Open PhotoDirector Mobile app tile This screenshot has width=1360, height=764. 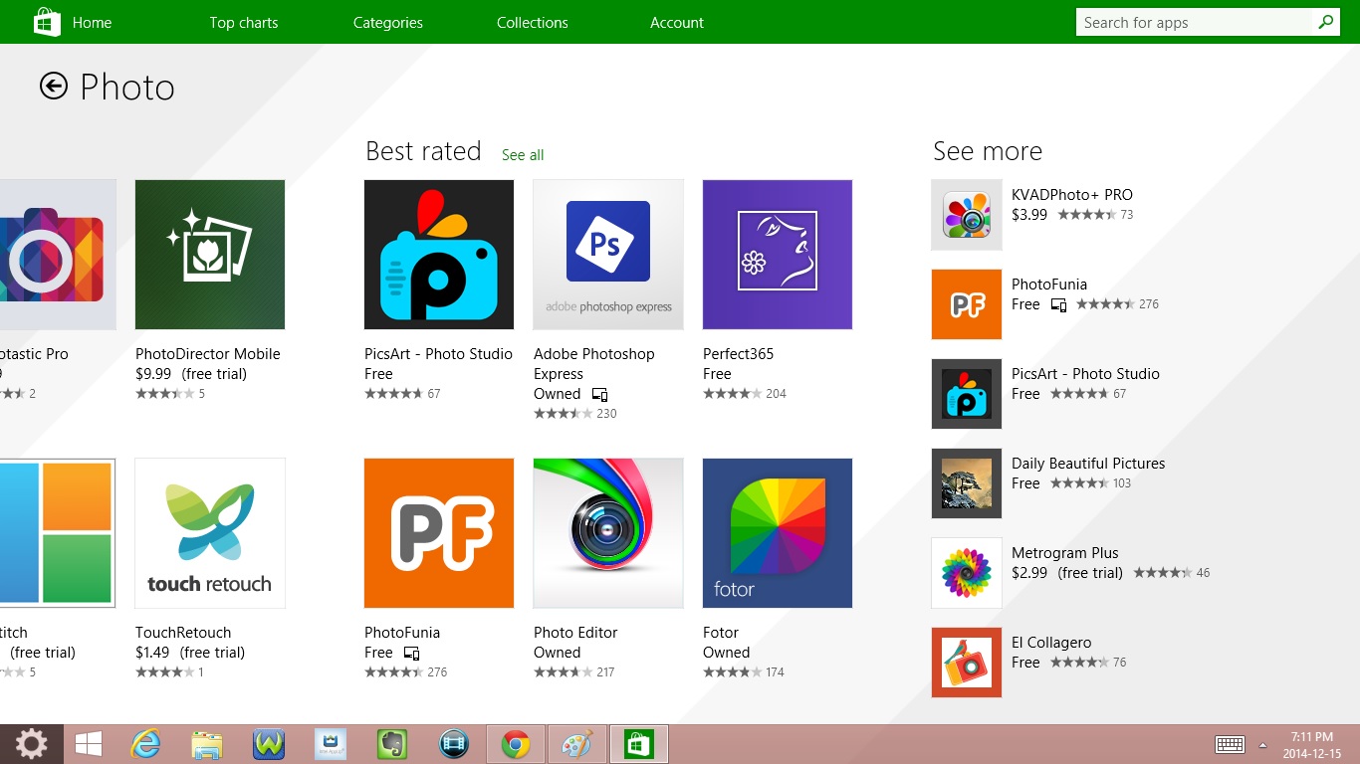point(210,255)
